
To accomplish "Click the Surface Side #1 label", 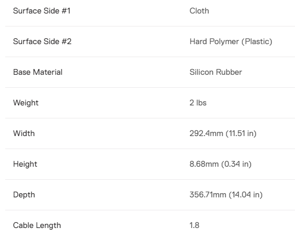I will click(x=42, y=11).
